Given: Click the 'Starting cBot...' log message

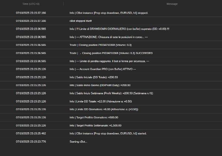Looking at the screenshot, I should [78, 142].
